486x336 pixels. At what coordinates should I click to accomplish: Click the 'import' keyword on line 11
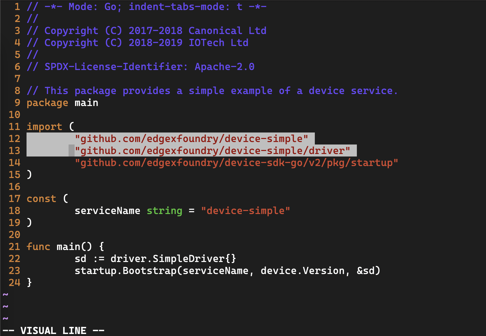(x=44, y=127)
